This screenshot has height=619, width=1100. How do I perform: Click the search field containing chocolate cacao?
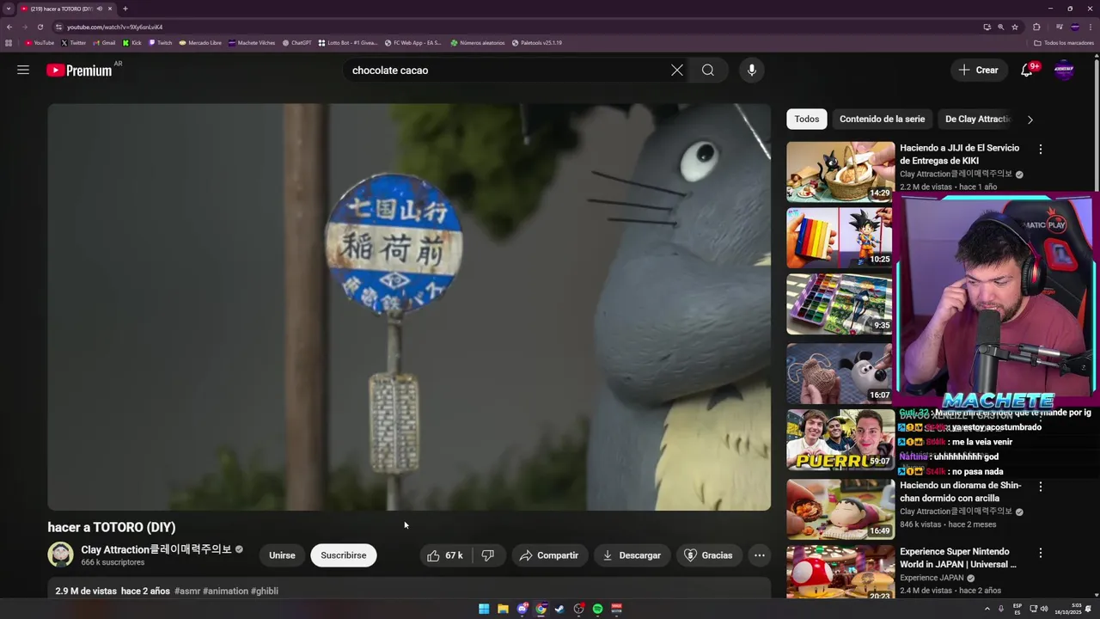click(x=507, y=70)
